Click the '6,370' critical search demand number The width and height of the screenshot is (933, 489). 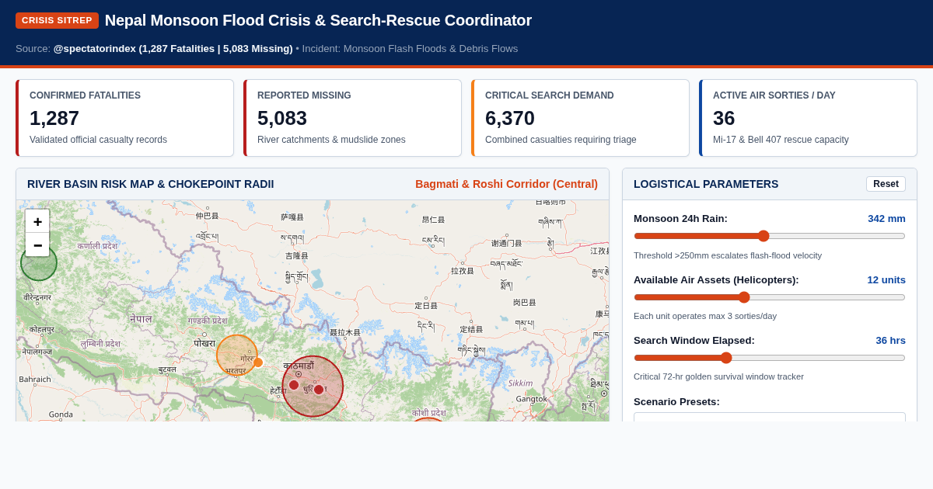click(x=510, y=118)
